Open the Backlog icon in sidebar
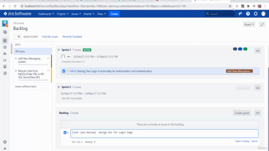269x151 pixels. [x=5, y=41]
